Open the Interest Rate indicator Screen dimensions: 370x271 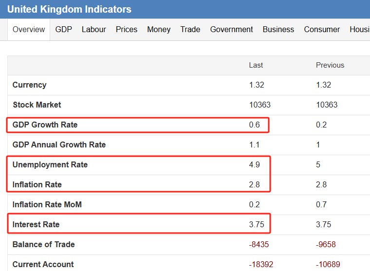click(x=36, y=224)
